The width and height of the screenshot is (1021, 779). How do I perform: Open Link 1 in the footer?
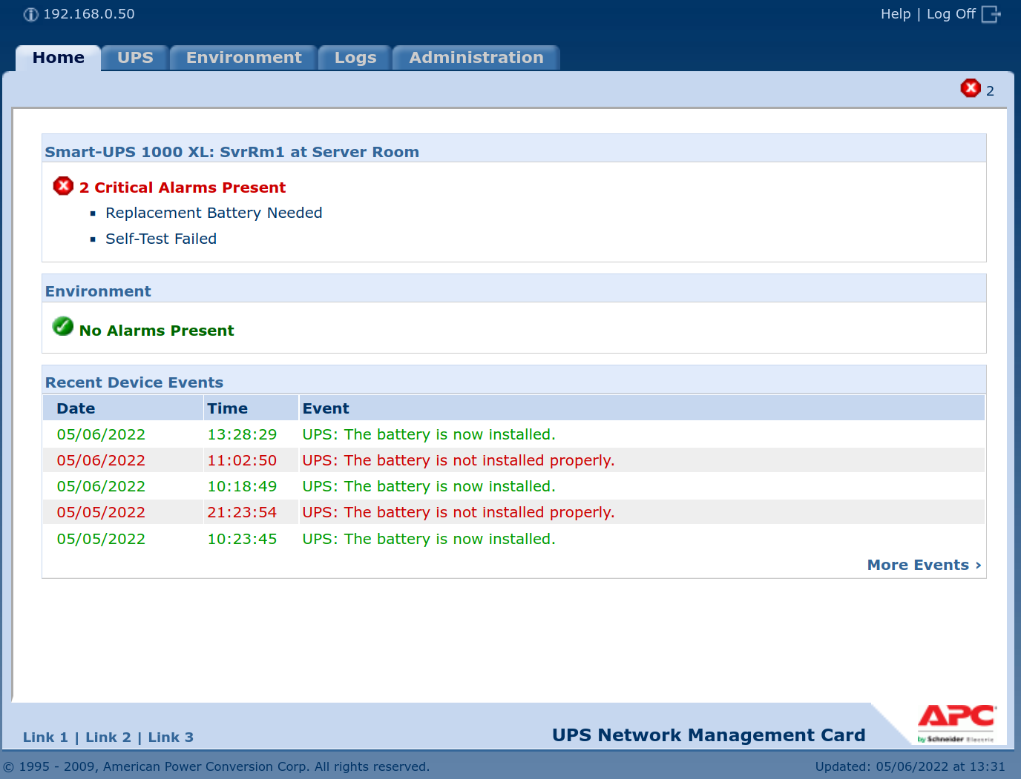(x=45, y=737)
